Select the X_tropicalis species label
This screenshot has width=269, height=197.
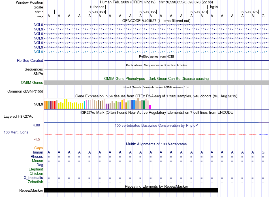pyautogui.click(x=33, y=178)
